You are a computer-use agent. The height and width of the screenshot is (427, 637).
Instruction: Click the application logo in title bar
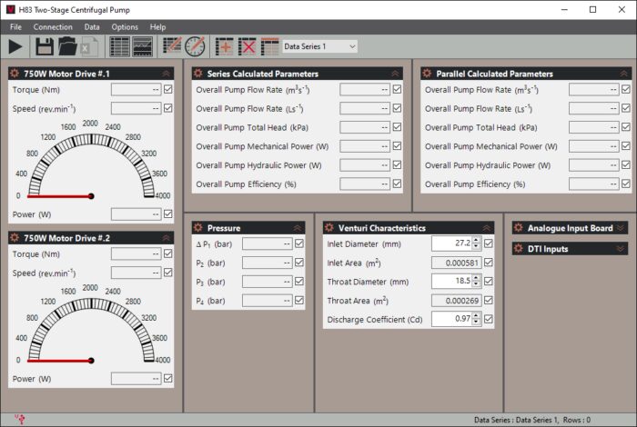coord(11,9)
